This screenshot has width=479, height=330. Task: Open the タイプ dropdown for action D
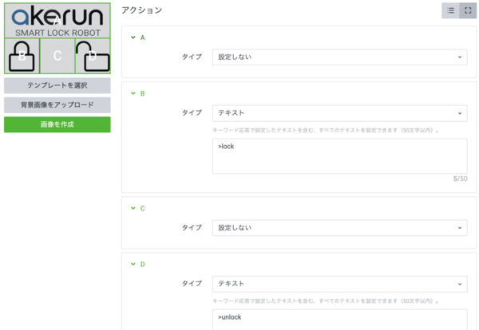340,284
